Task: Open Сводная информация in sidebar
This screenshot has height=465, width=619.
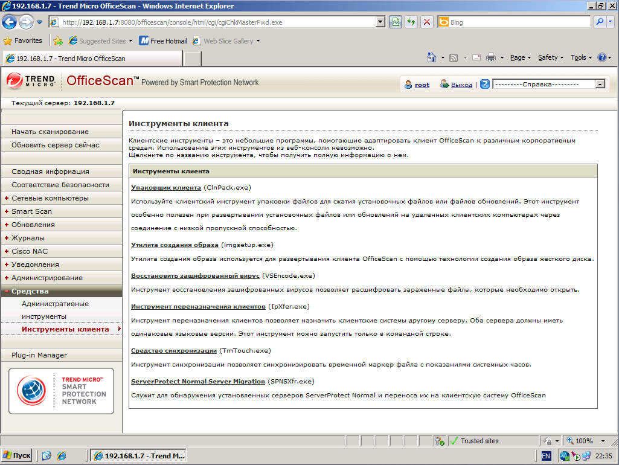Action: click(62, 172)
